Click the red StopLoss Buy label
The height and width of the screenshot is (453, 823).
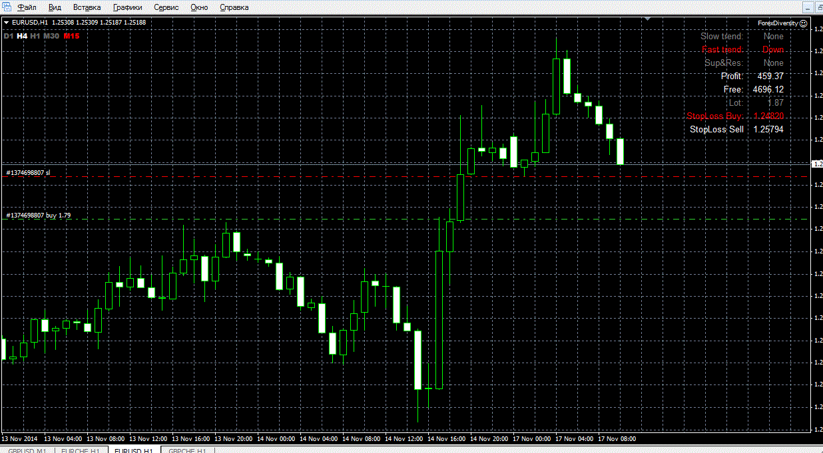[x=715, y=116]
